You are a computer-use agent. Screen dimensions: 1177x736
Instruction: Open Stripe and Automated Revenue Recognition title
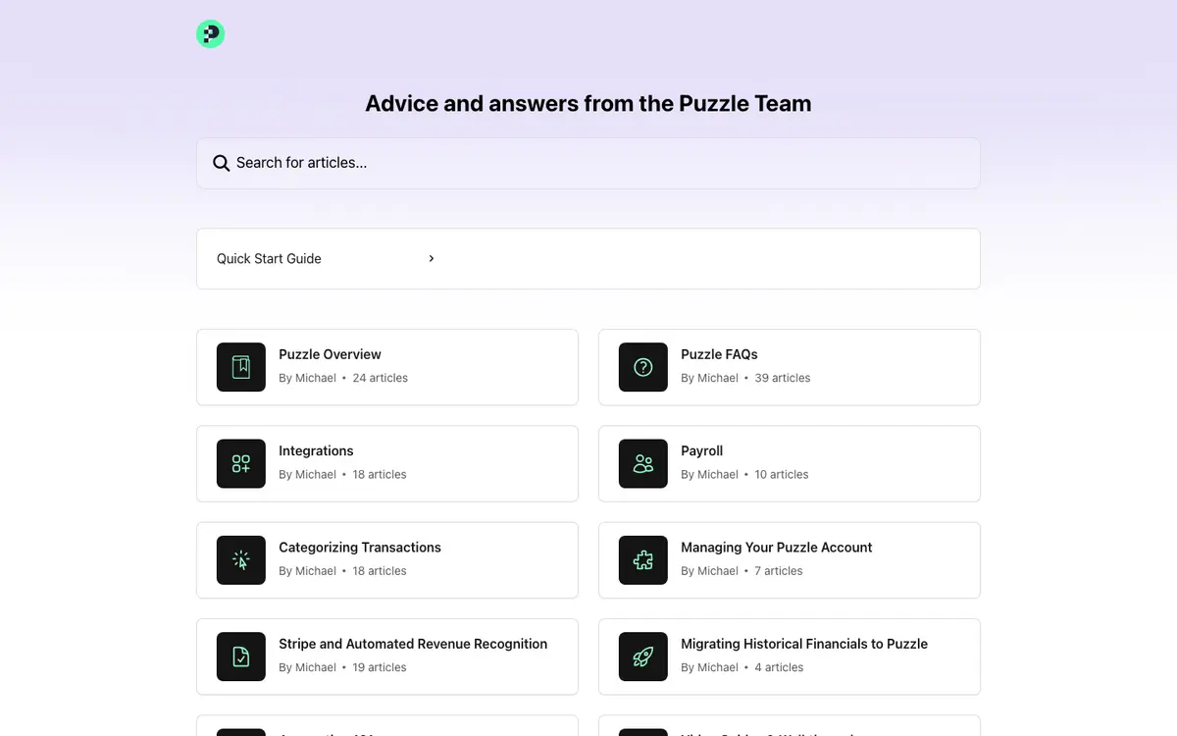(x=413, y=644)
